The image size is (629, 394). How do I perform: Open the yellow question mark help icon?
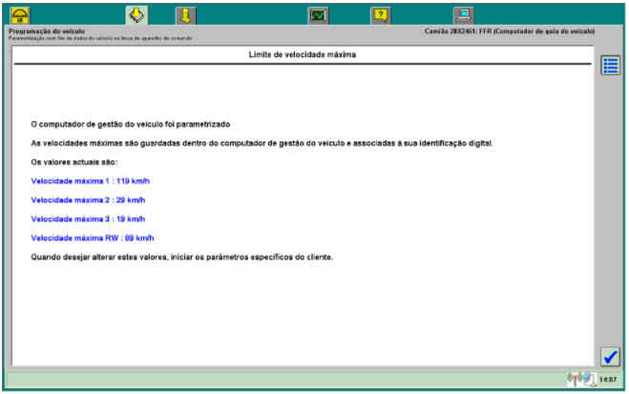(380, 13)
